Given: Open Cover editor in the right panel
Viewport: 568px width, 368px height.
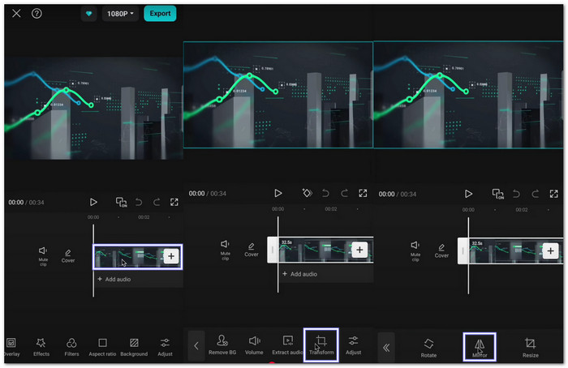Looking at the screenshot, I should pos(441,250).
